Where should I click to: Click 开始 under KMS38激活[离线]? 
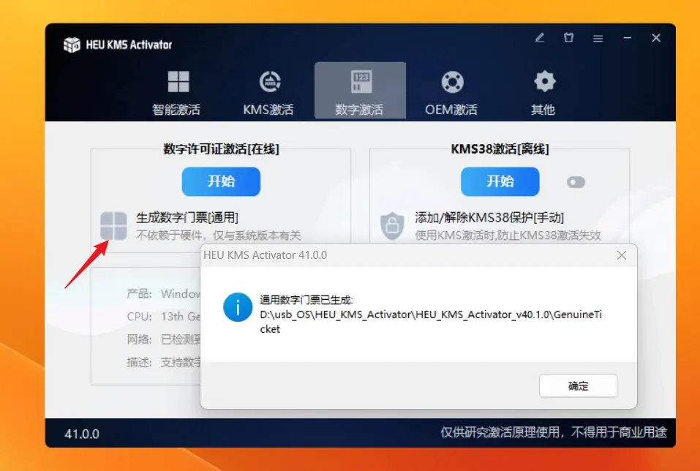[x=500, y=181]
